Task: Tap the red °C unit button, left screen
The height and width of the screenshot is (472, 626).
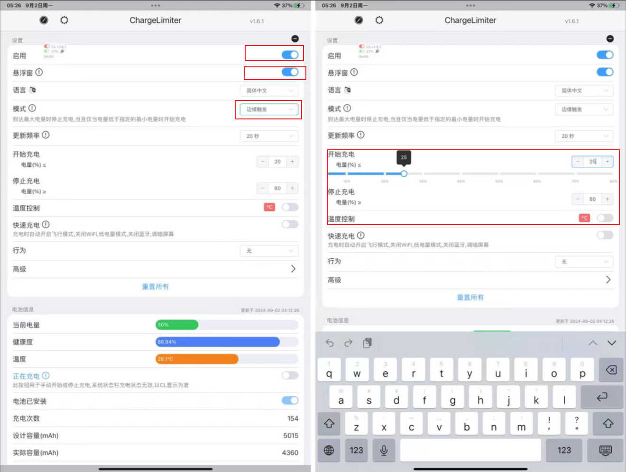Action: point(269,207)
